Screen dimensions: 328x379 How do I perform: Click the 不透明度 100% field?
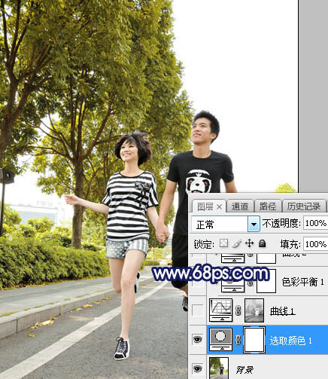tap(316, 223)
